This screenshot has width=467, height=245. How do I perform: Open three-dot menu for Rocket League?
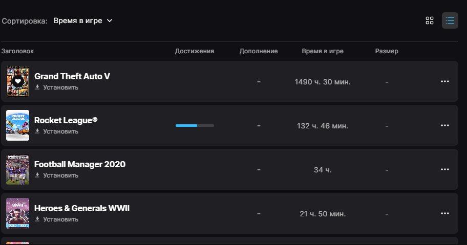(x=444, y=125)
